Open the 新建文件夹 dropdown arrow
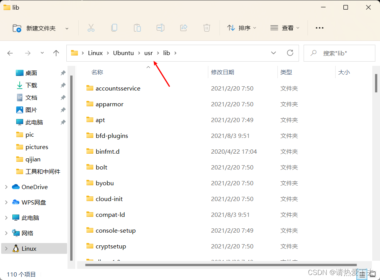This screenshot has height=280, width=380. pos(67,29)
